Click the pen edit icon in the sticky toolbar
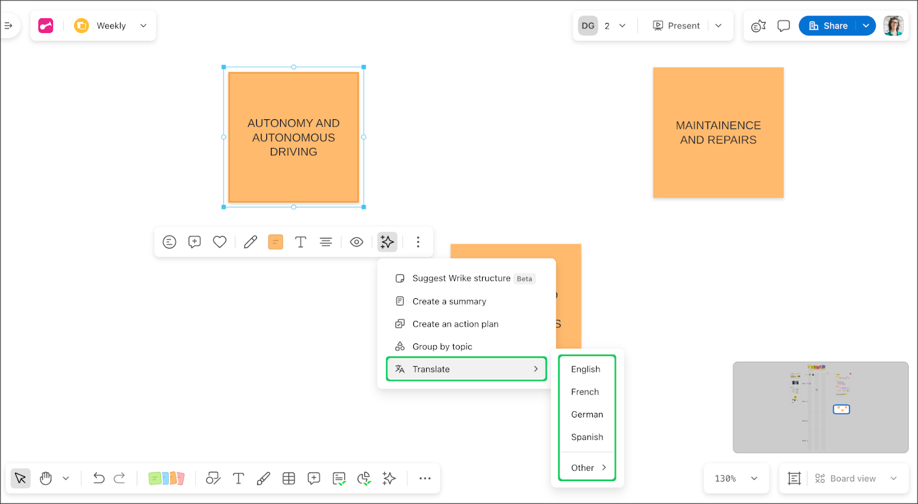 [250, 242]
